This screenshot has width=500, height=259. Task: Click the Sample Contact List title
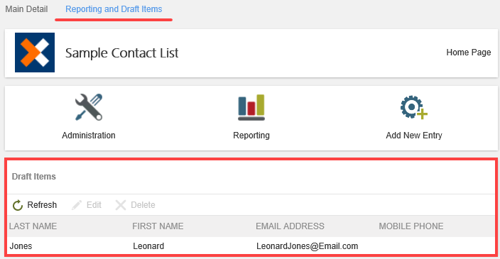click(122, 53)
